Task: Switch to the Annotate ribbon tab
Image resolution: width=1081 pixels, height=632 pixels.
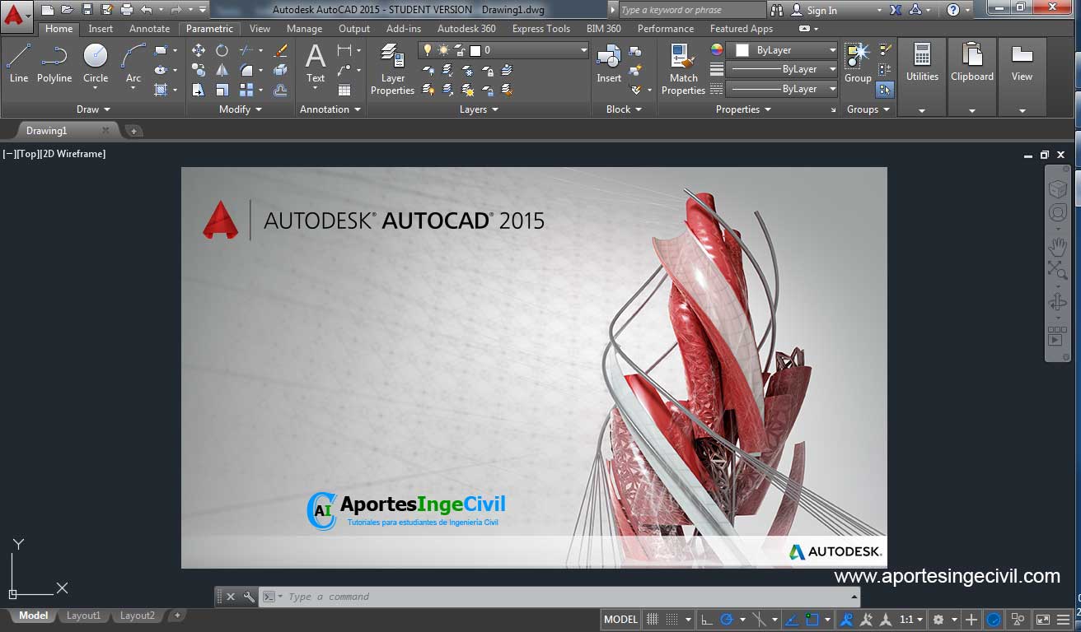Action: tap(149, 29)
